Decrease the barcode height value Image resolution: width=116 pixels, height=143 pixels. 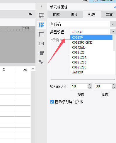114,87
